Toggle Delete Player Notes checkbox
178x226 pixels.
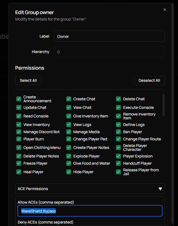(19, 156)
